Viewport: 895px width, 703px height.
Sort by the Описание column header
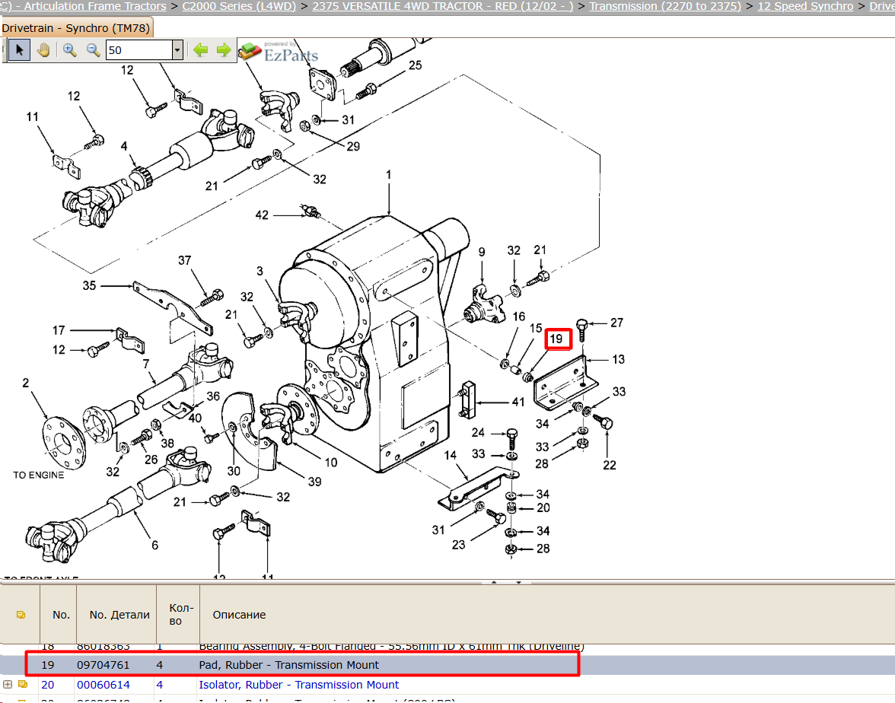coord(239,615)
